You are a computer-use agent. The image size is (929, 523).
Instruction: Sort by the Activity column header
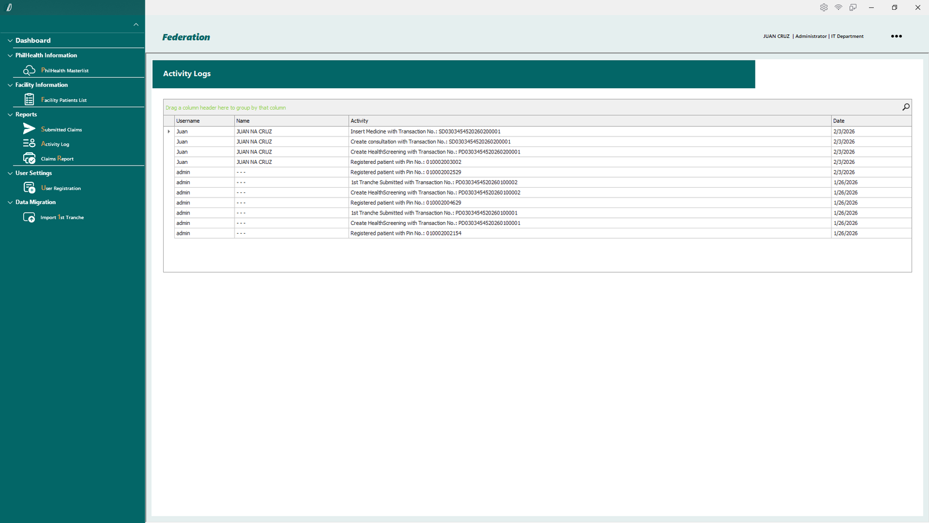(x=589, y=121)
